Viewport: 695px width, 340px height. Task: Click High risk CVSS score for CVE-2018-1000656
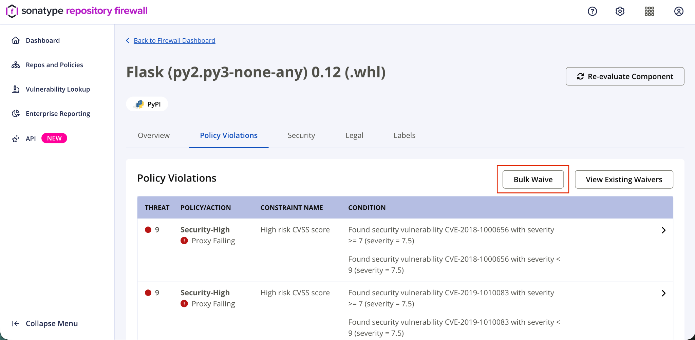[x=295, y=230]
